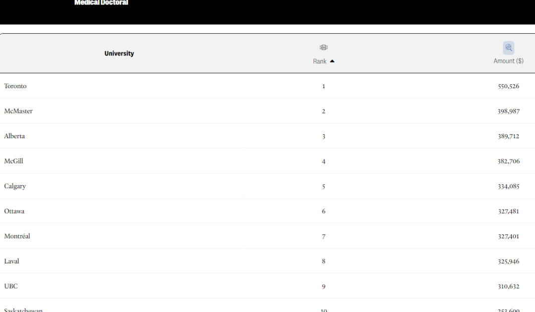Sort by the Rank column label
Viewport: 535px width, 312px height.
click(320, 61)
